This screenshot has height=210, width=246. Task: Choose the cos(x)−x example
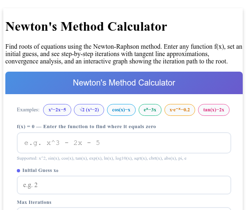pyautogui.click(x=121, y=110)
